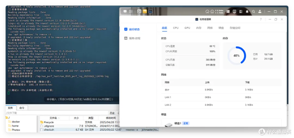Click the 历史 button
The height and width of the screenshot is (138, 294).
pos(112,113)
